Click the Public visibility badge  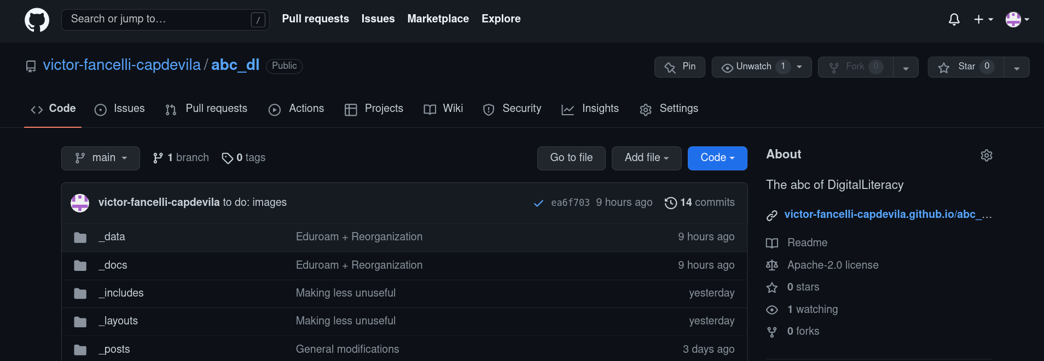coord(285,66)
